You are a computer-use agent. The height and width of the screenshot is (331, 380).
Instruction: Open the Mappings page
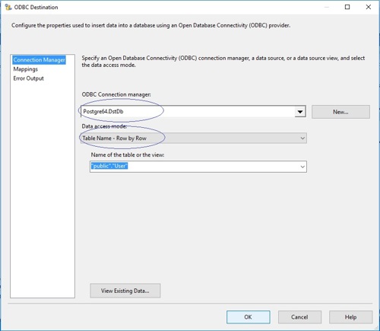pyautogui.click(x=26, y=69)
